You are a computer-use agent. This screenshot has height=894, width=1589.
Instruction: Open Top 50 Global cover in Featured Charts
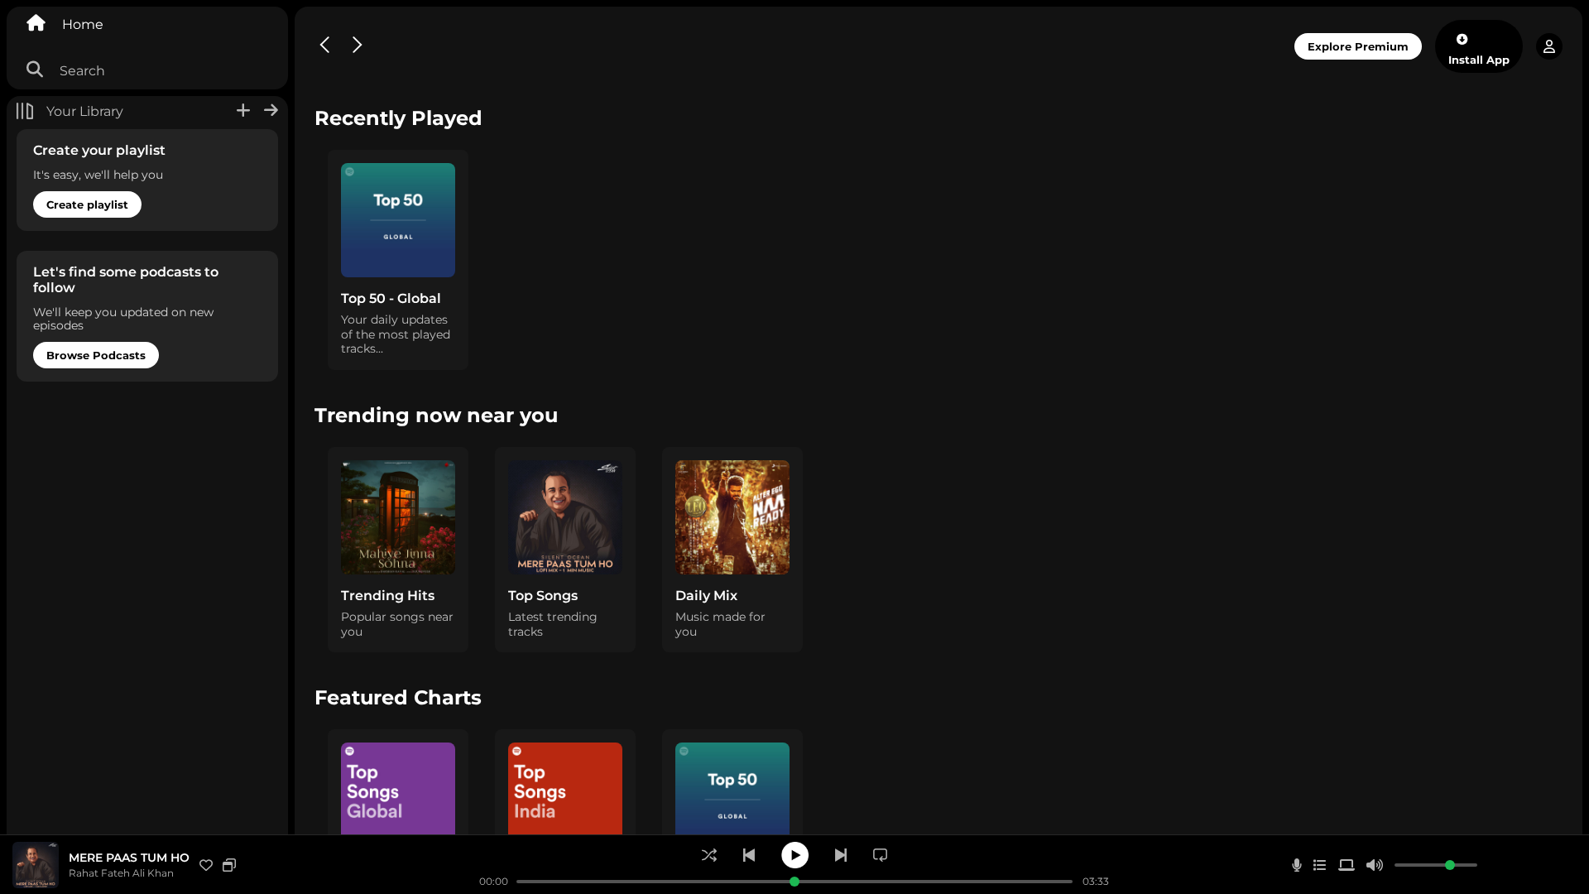tap(732, 788)
